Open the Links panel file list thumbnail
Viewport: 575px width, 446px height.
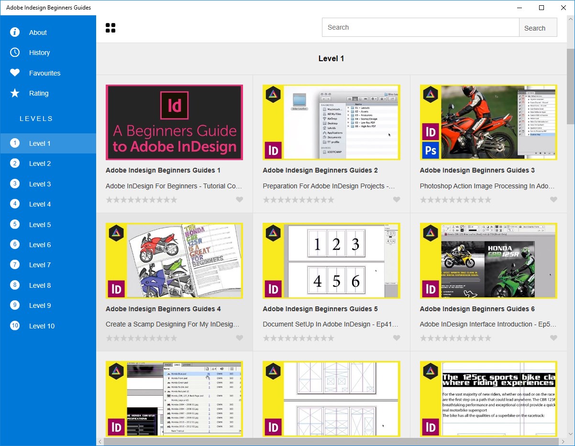(174, 399)
